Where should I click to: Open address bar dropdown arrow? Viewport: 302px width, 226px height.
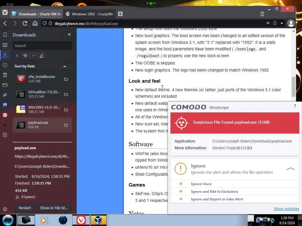tap(282, 23)
